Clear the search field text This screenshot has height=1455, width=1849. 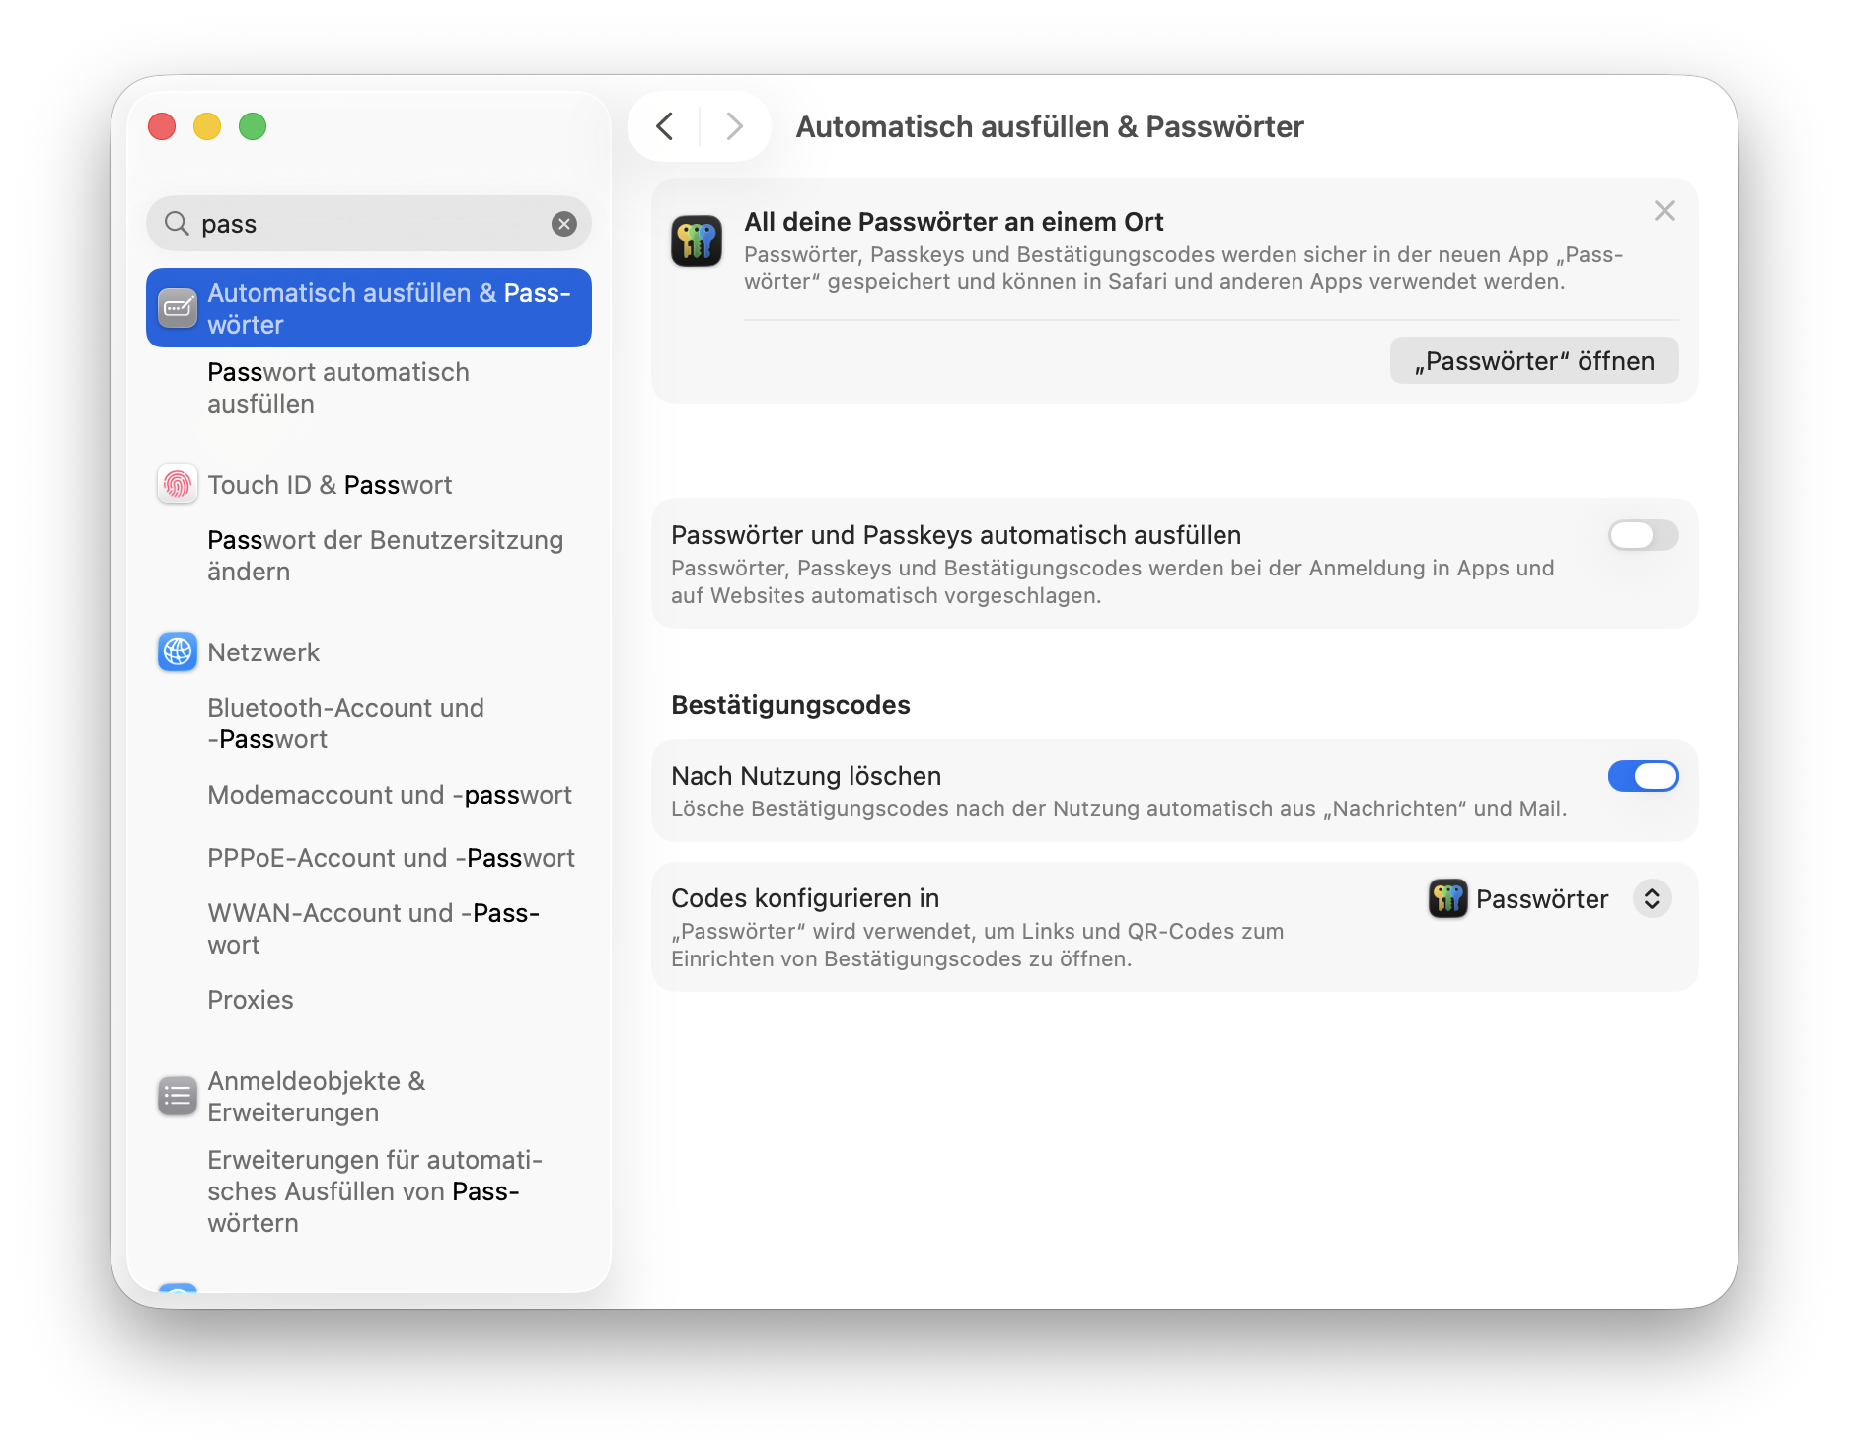[564, 224]
